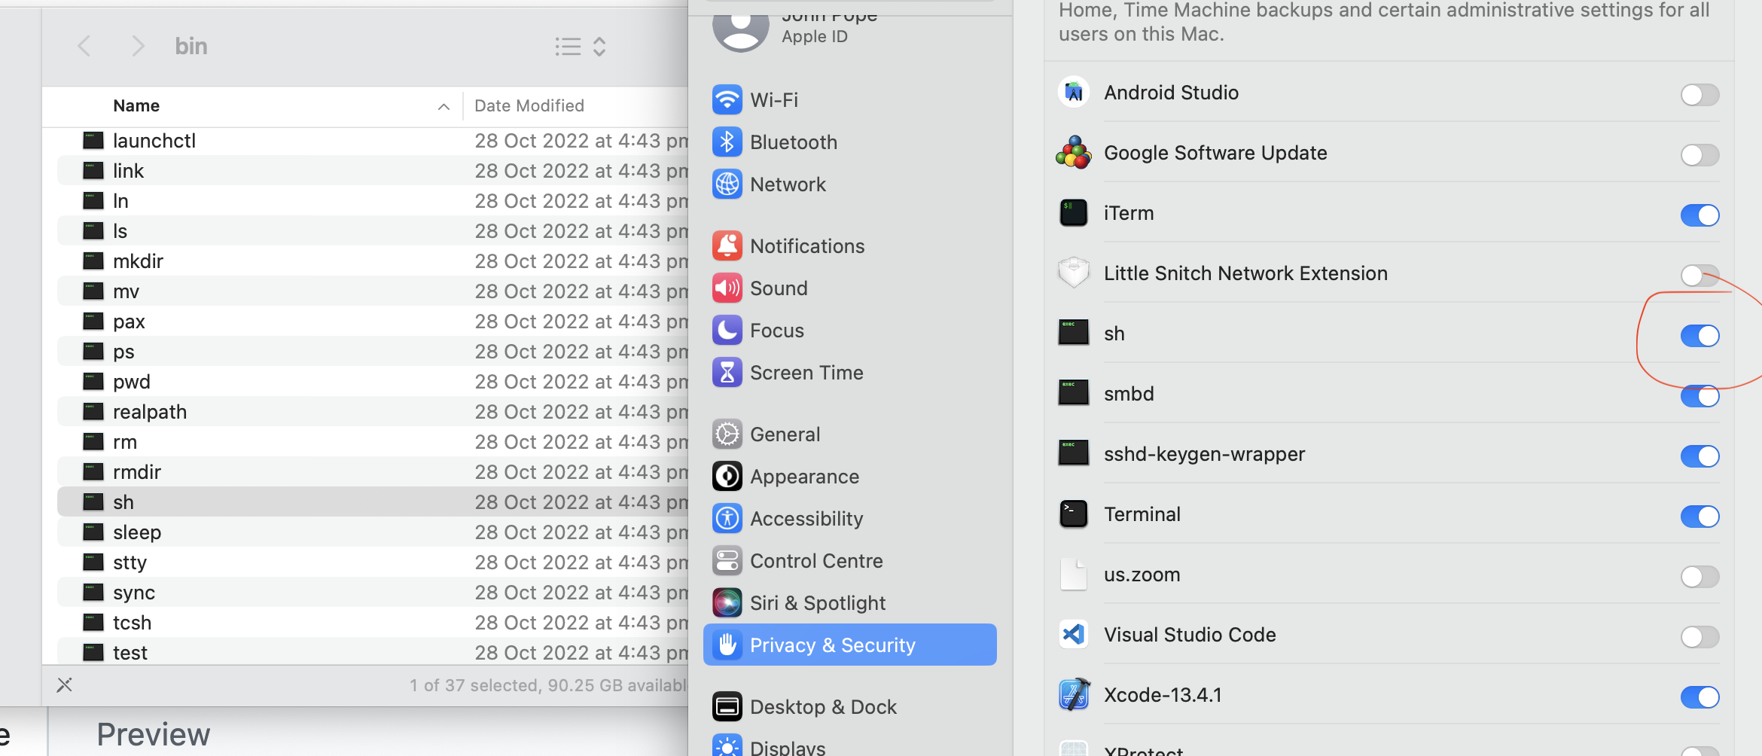
Task: Enable the Little Snitch Network Extension toggle
Action: (x=1700, y=276)
